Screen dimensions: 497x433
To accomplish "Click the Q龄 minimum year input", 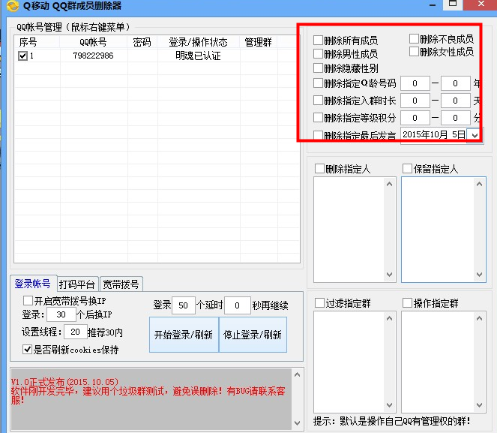I will 415,83.
